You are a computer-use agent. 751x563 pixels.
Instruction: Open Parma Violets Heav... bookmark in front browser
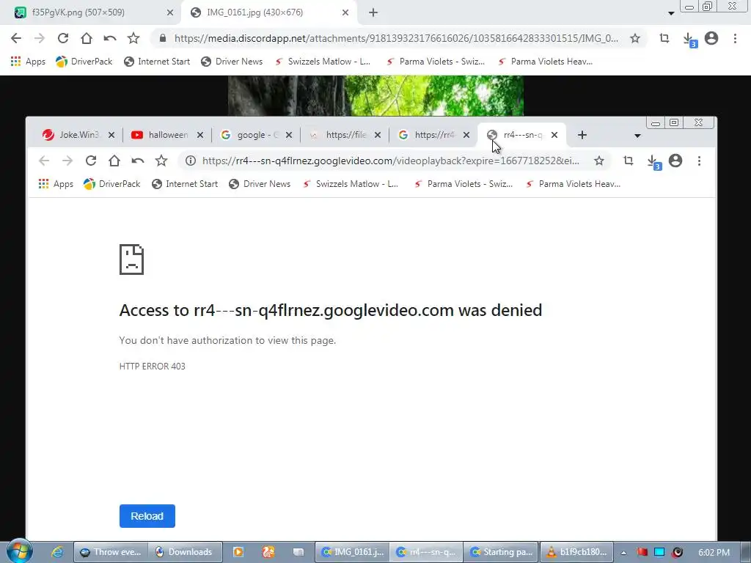573,184
